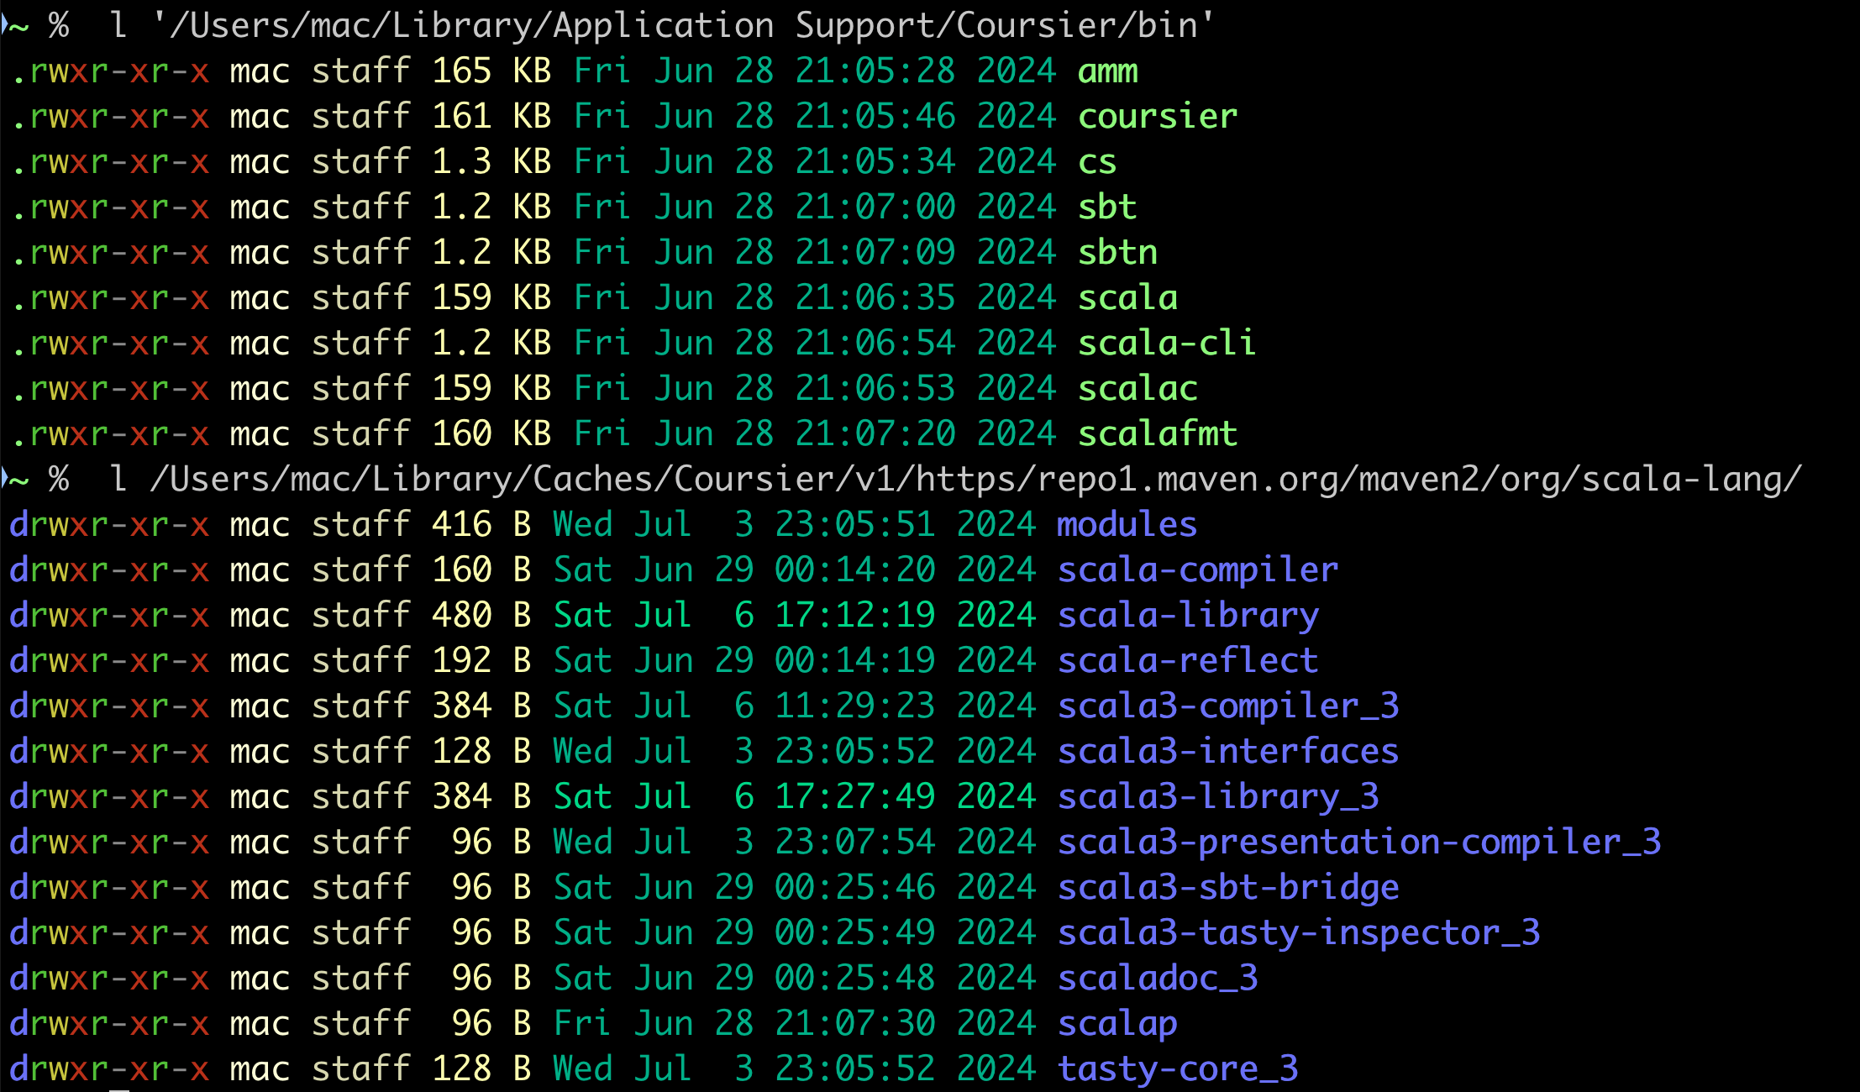This screenshot has width=1860, height=1092.
Task: Click the amm executable filename
Action: point(1107,72)
